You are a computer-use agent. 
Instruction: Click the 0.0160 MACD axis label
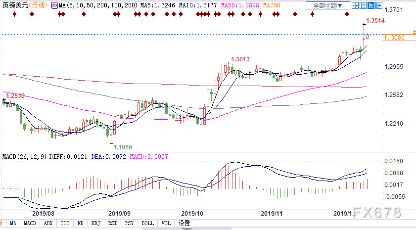394,161
